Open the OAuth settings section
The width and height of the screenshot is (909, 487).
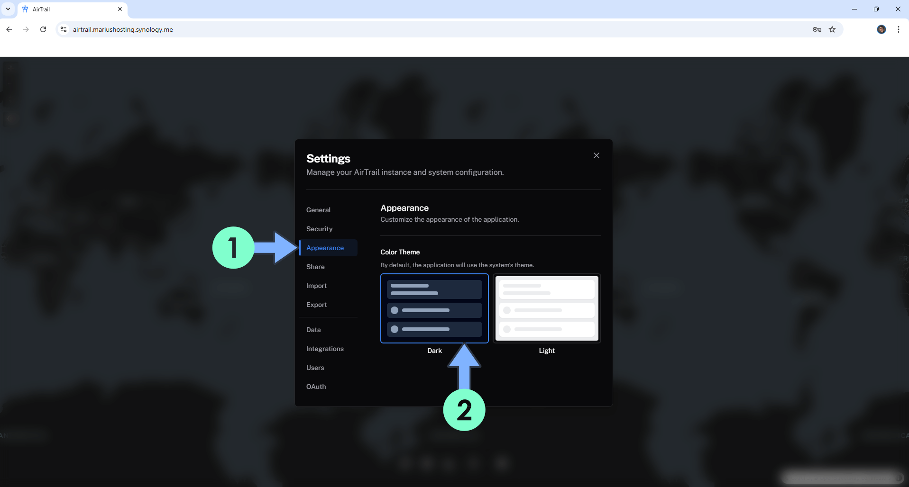coord(316,387)
